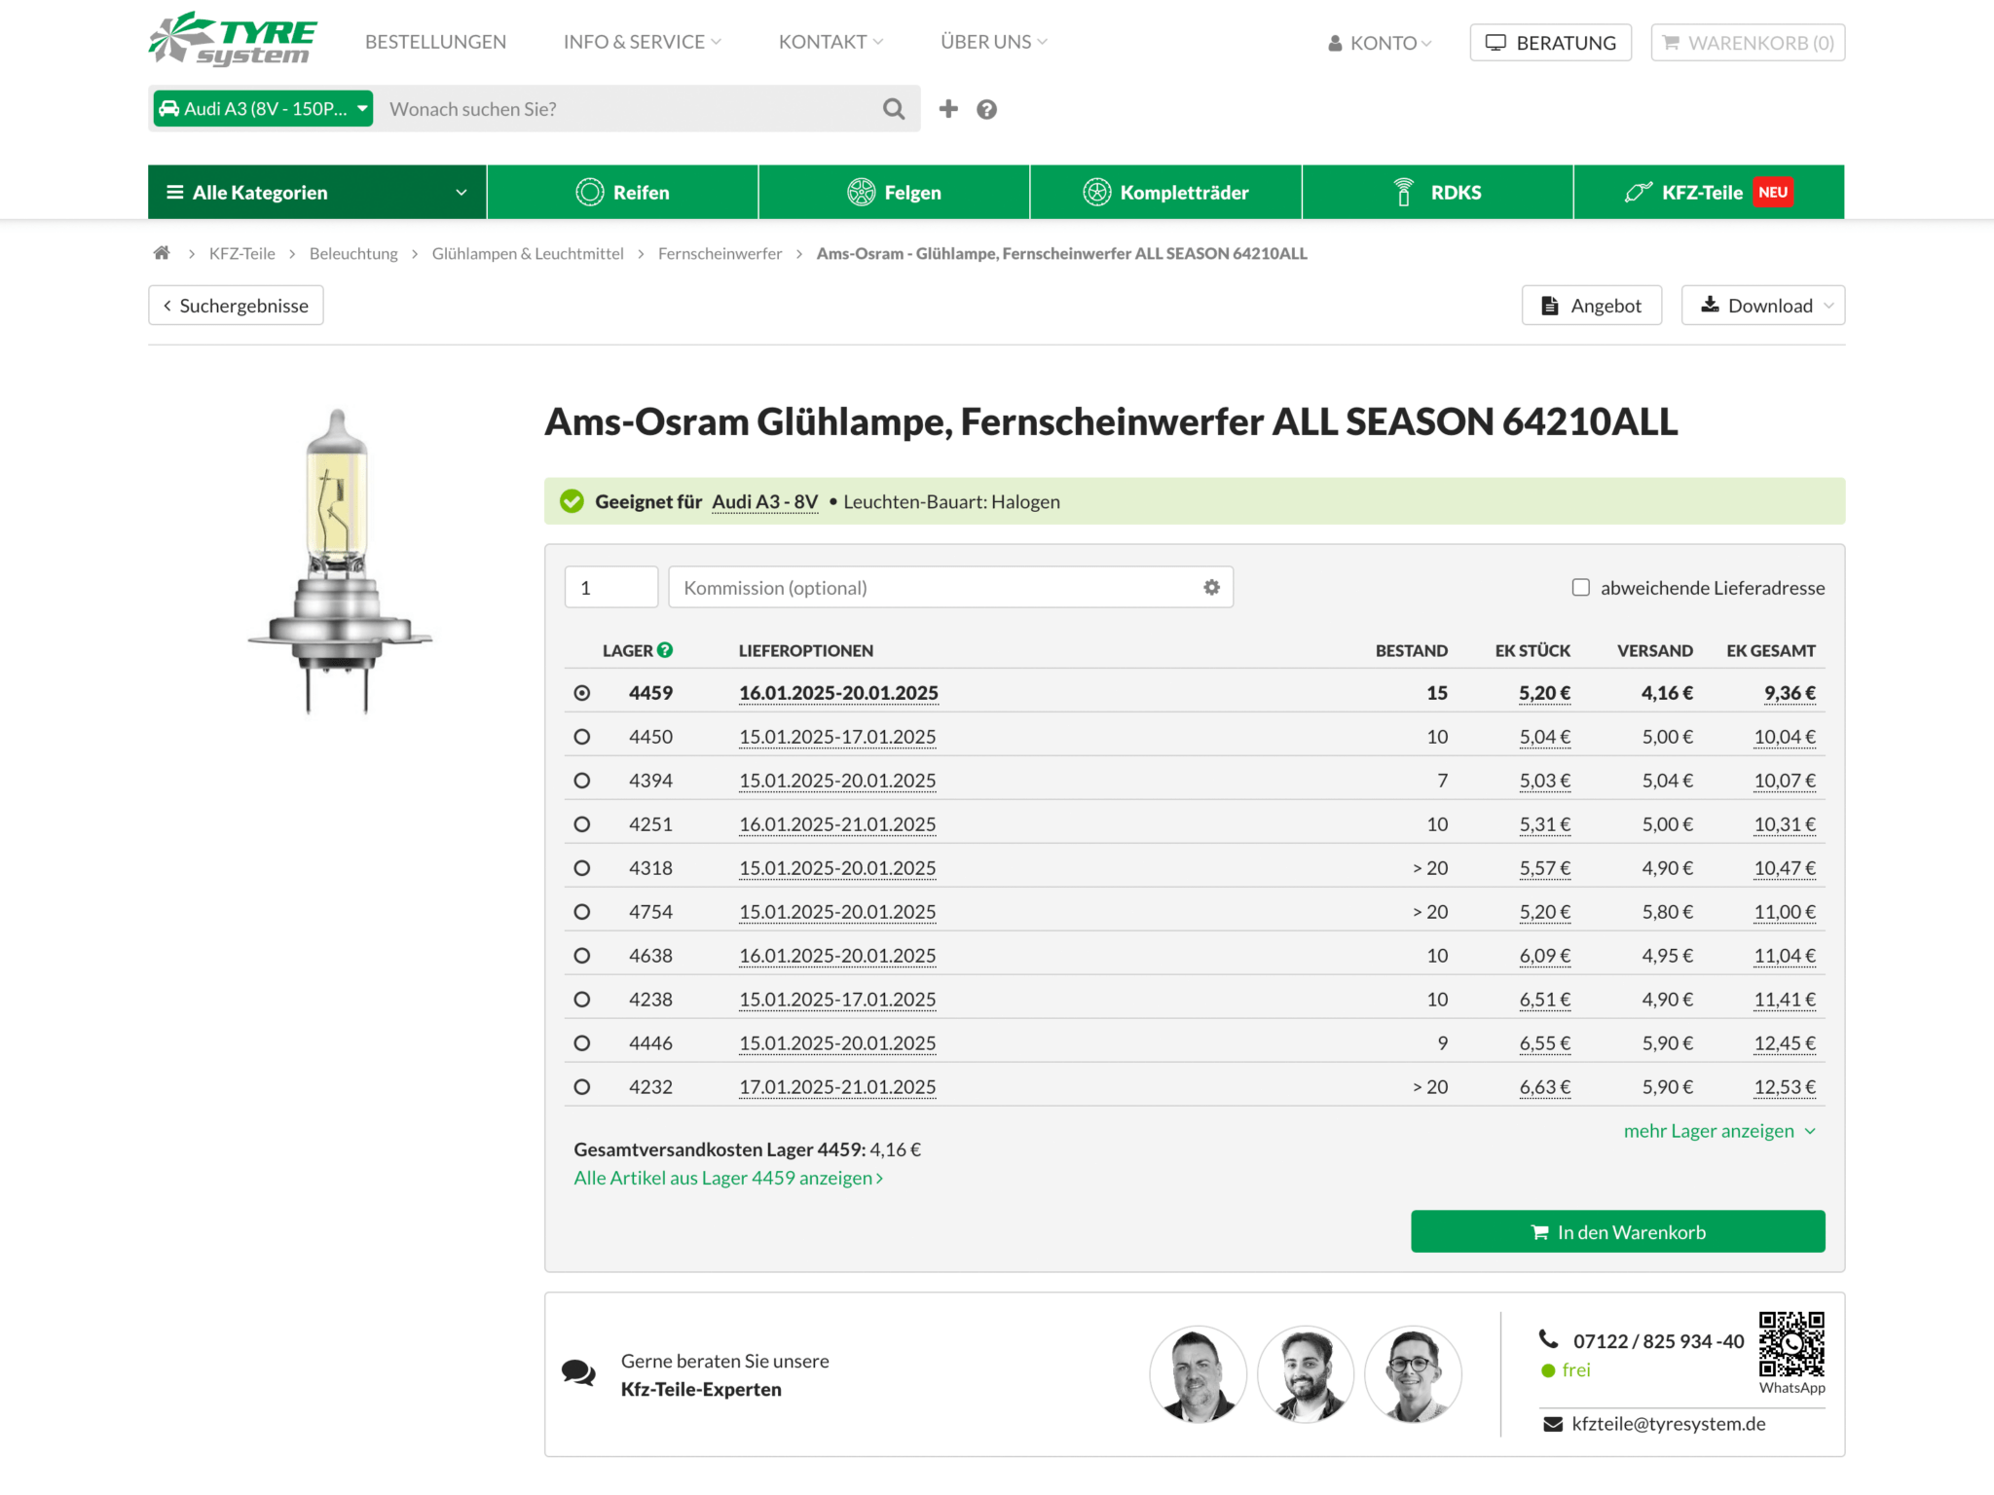The height and width of the screenshot is (1495, 1994).
Task: Expand ÜBER UNS menu
Action: tap(993, 42)
